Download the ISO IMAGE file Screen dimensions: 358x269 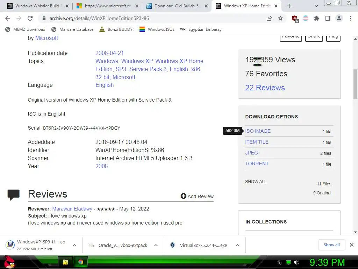point(258,131)
